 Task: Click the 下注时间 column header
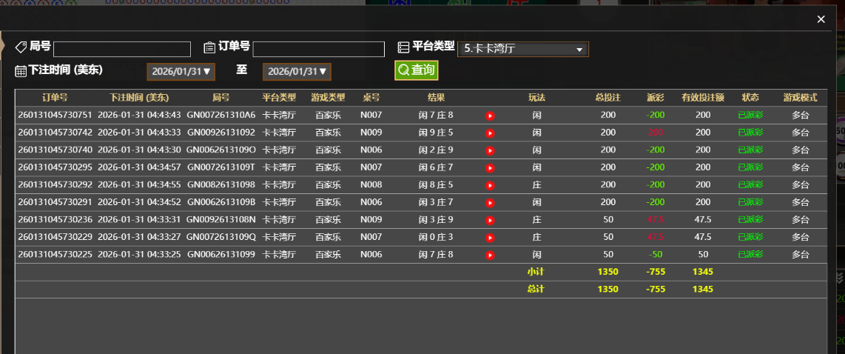[139, 98]
